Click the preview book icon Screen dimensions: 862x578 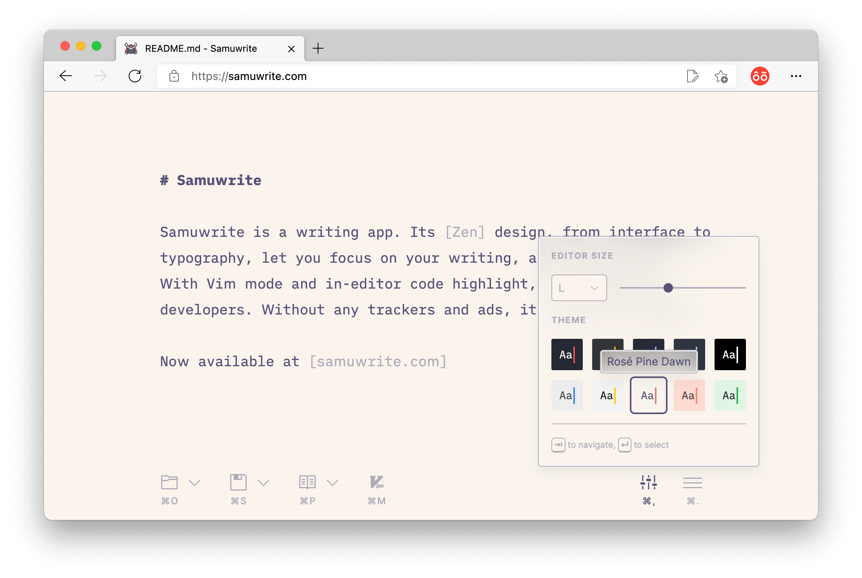[x=307, y=482]
